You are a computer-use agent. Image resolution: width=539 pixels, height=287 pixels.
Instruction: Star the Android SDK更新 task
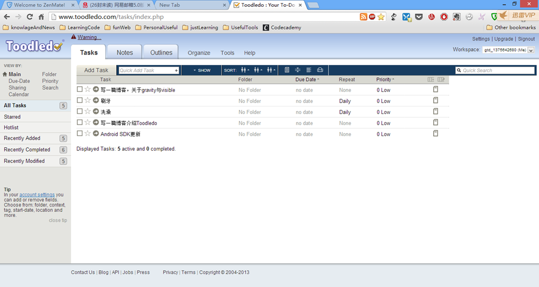[x=88, y=133]
